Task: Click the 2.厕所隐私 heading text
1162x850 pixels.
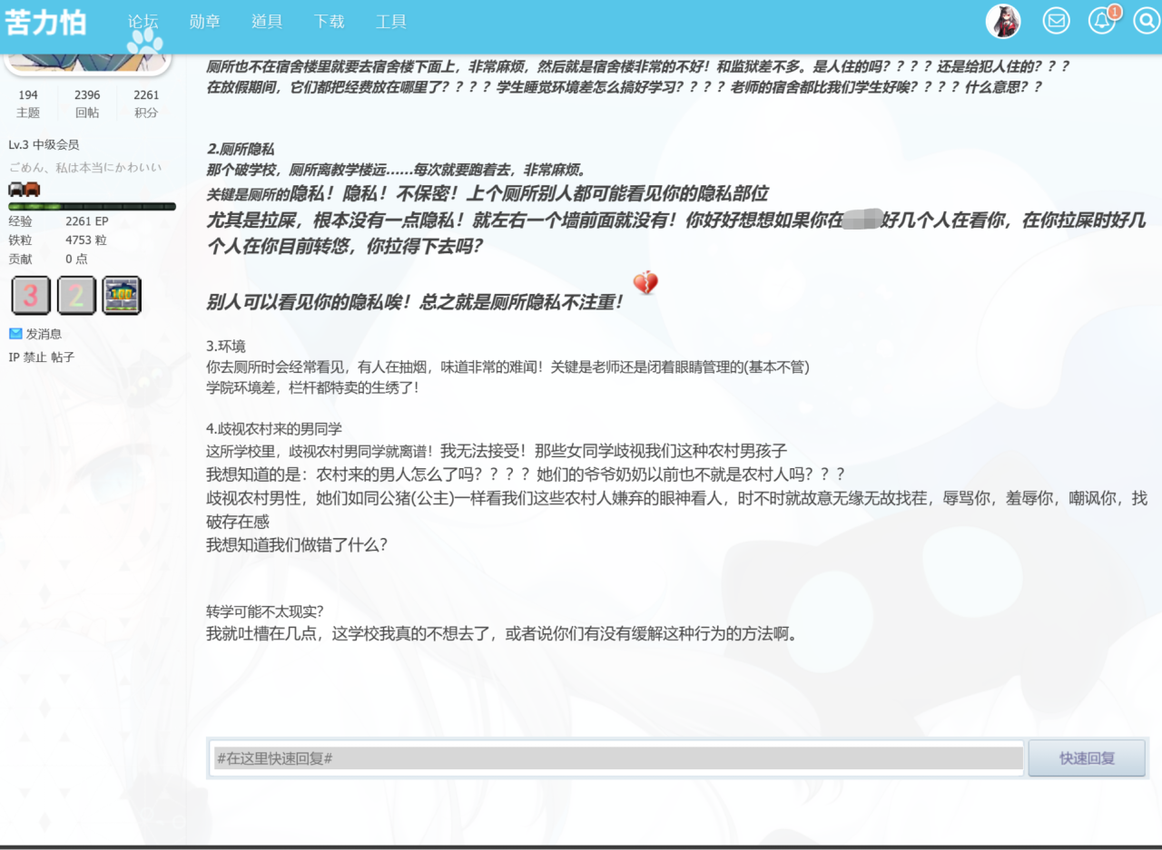Action: [241, 150]
